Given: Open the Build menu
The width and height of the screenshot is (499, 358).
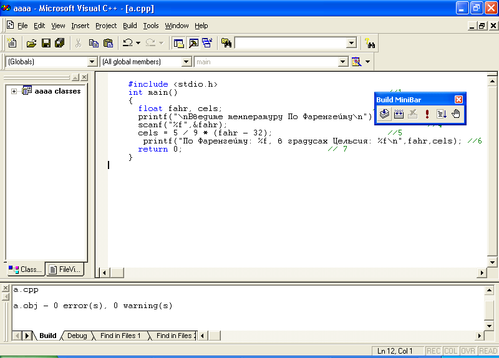Looking at the screenshot, I should click(130, 26).
